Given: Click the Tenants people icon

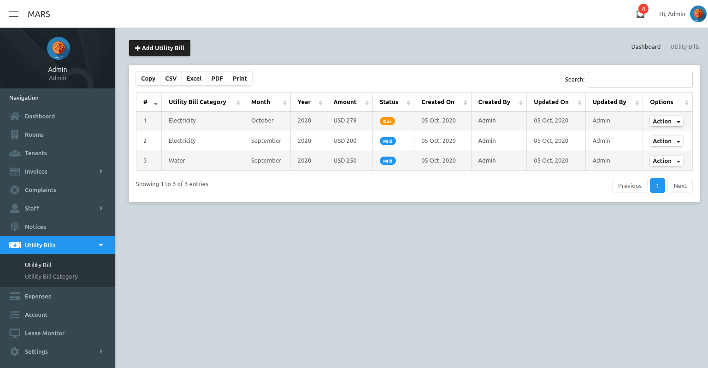Looking at the screenshot, I should tap(14, 153).
